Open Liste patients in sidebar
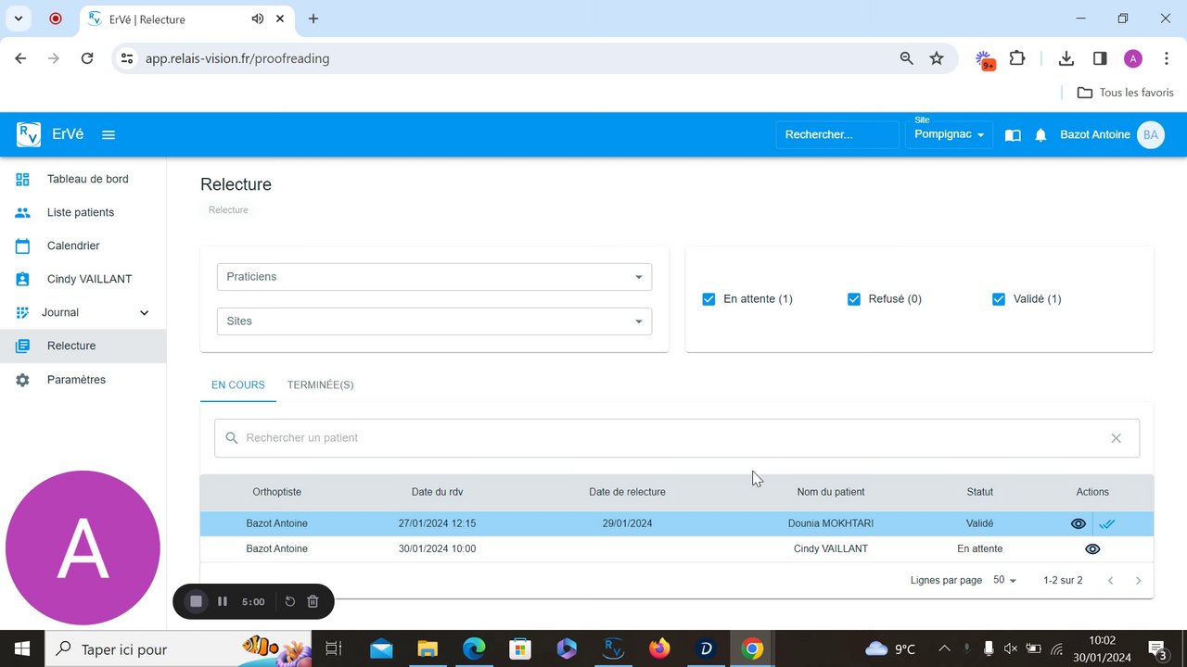 point(83,212)
